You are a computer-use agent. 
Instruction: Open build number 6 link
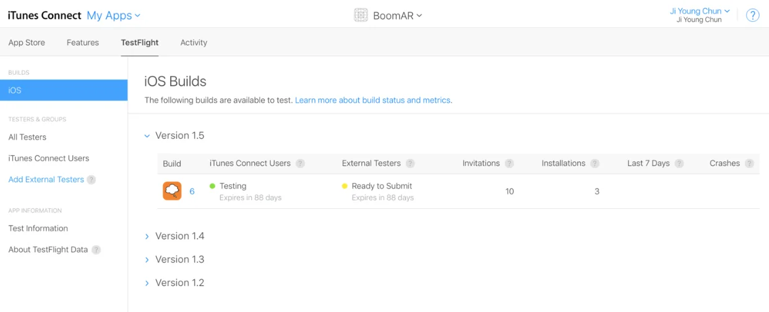tap(192, 192)
